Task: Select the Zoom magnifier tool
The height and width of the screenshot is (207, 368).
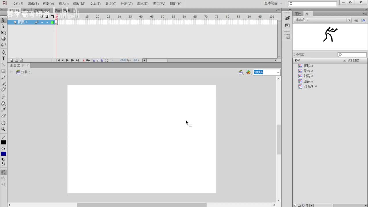Action: 3,129
